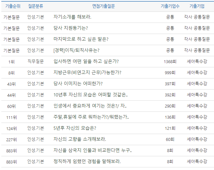The width and height of the screenshot is (214, 170).
Task: Open '당사 이미지는 어떠한가?' question
Action: click(78, 84)
